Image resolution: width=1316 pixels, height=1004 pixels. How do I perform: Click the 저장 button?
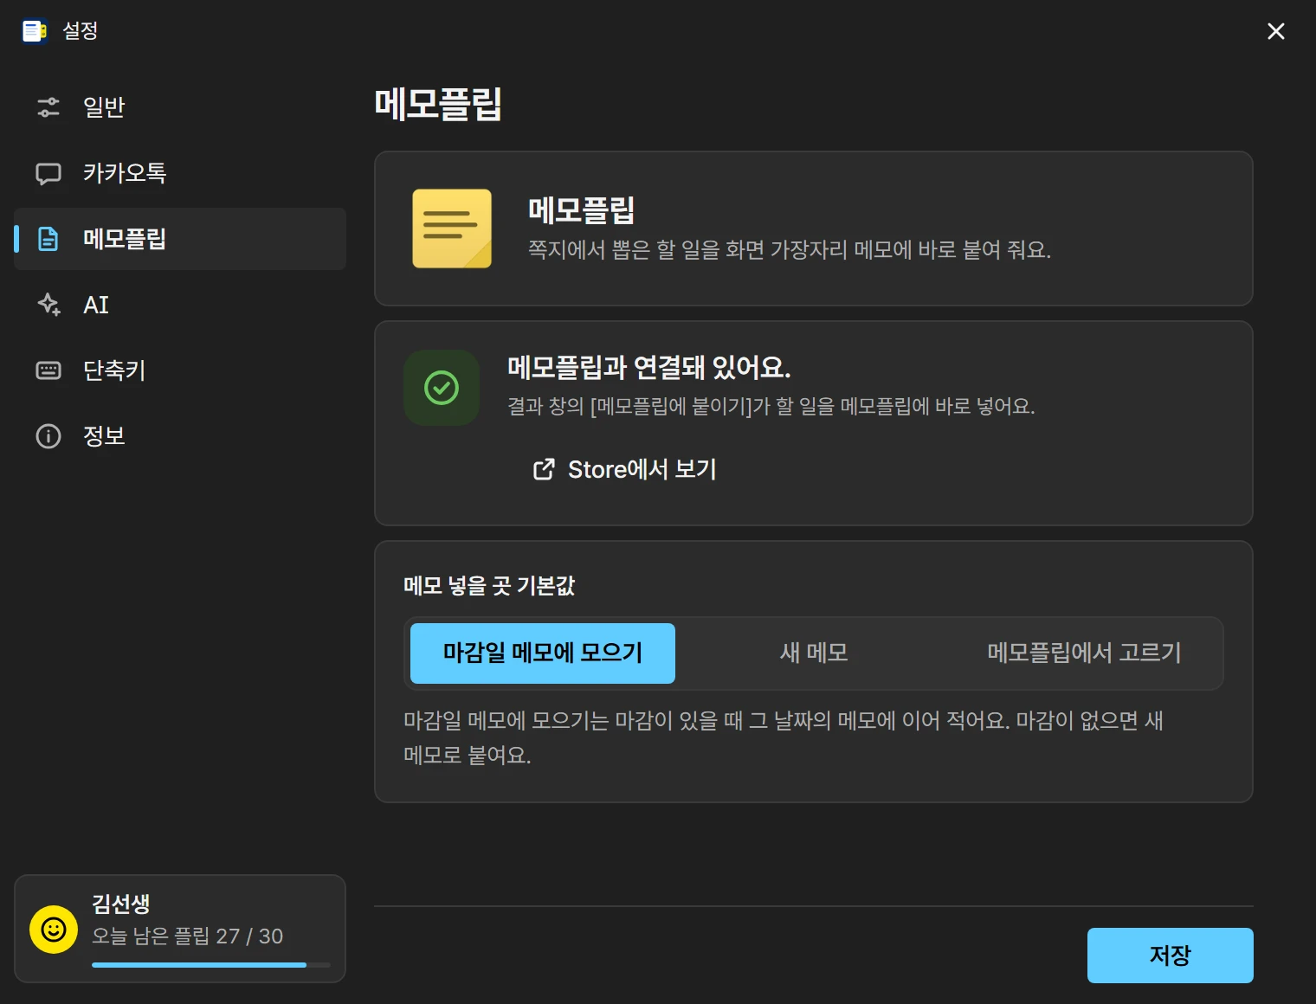click(1171, 956)
